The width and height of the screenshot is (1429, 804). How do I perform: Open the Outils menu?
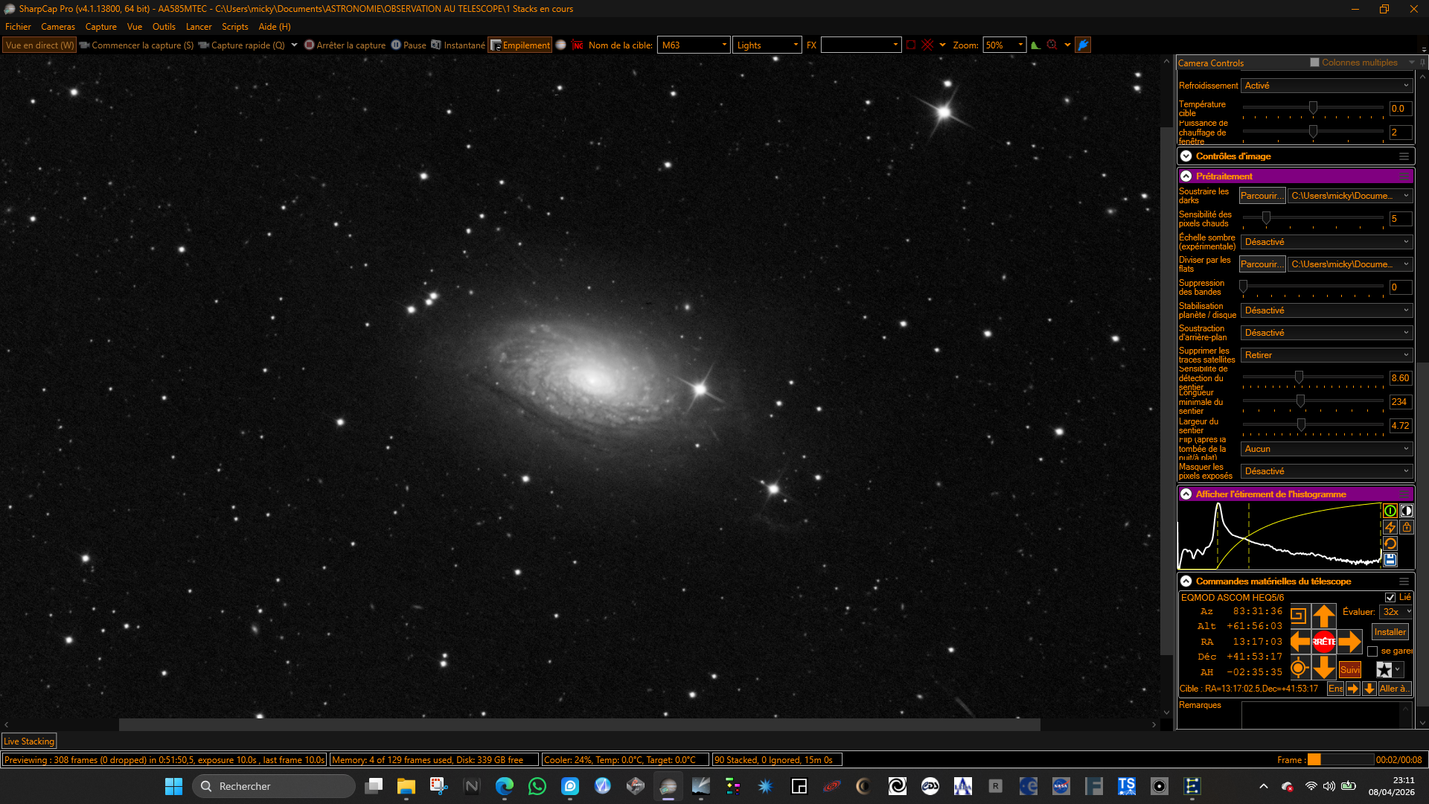pos(164,27)
